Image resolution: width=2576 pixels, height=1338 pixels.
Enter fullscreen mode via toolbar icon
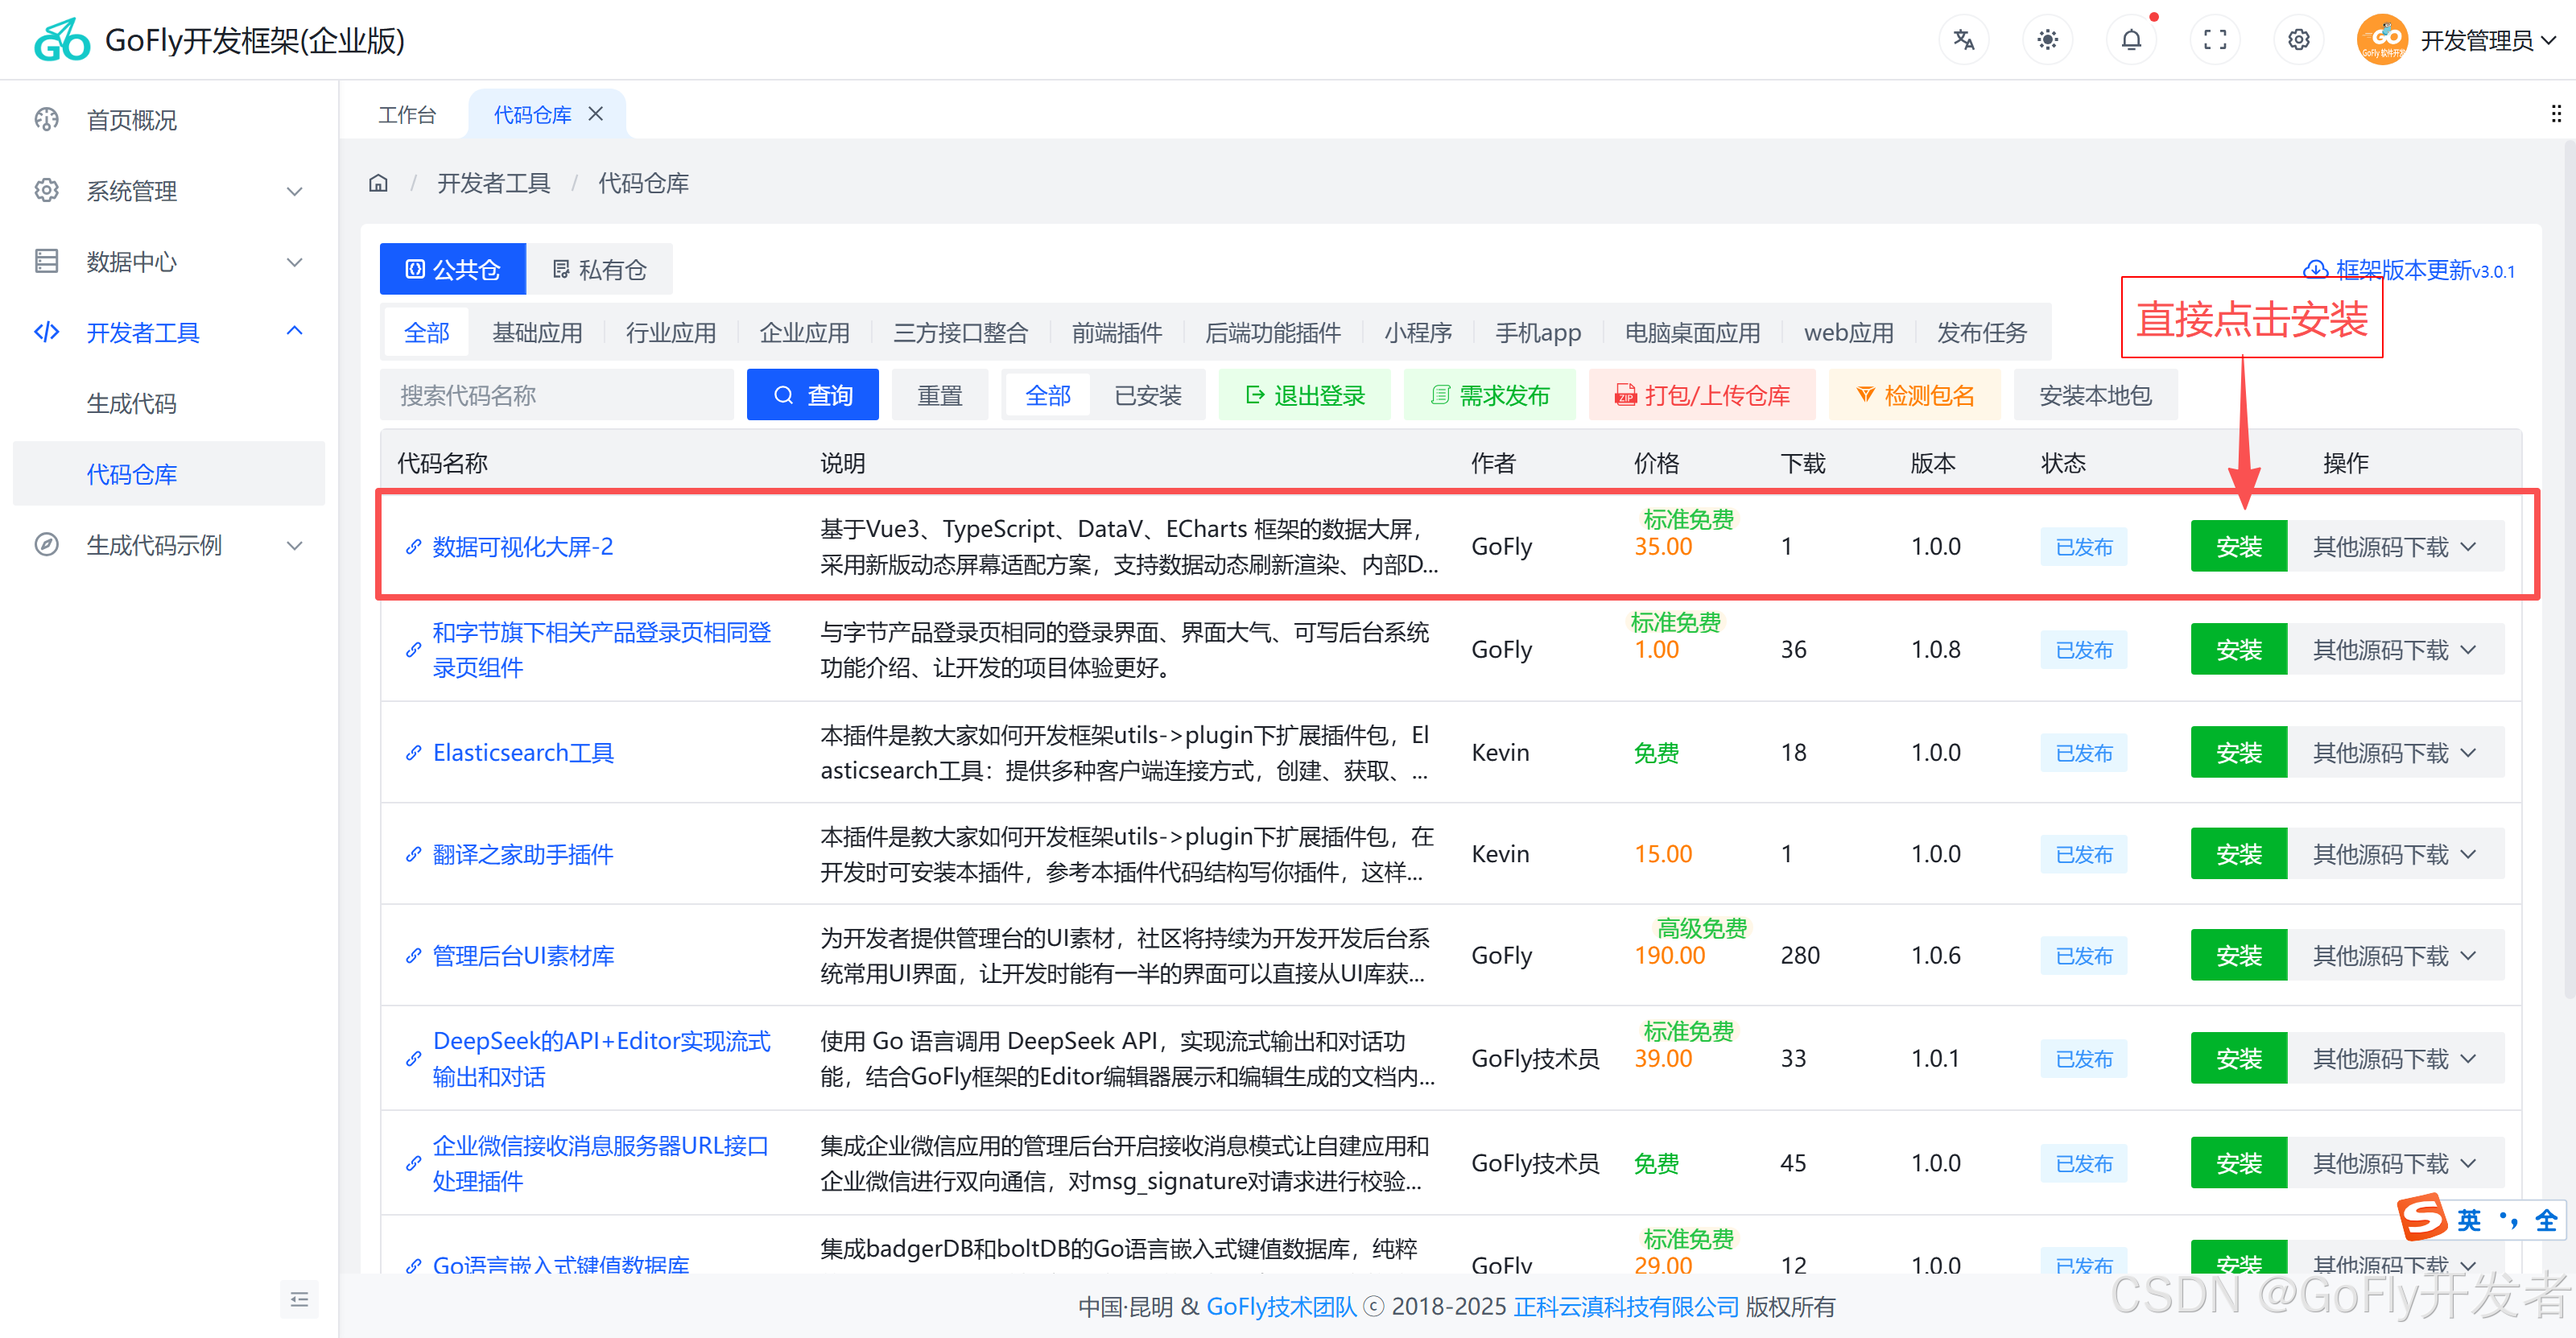click(2215, 39)
